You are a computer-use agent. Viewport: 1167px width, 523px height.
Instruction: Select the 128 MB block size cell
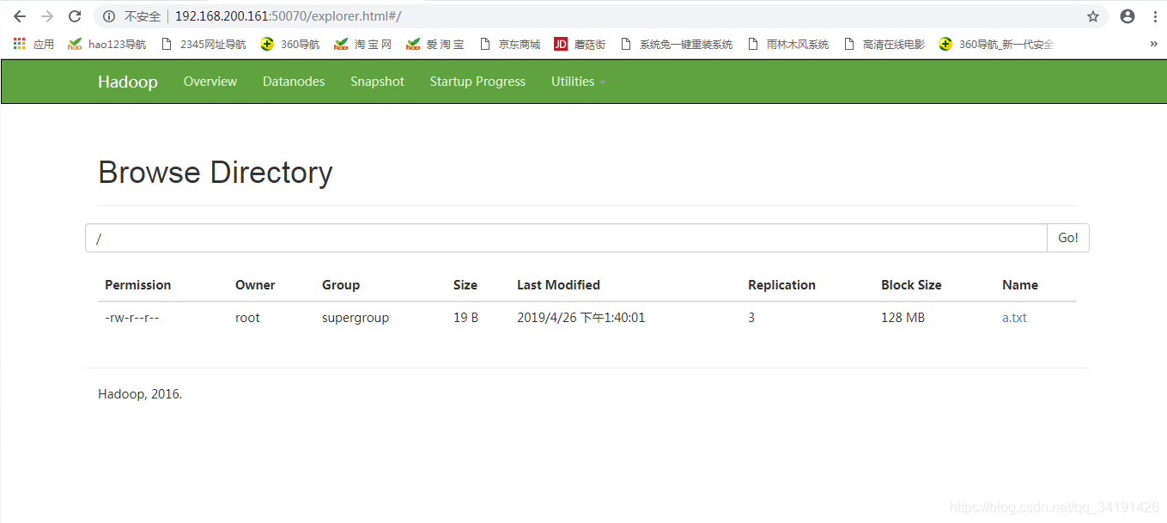[x=903, y=318]
